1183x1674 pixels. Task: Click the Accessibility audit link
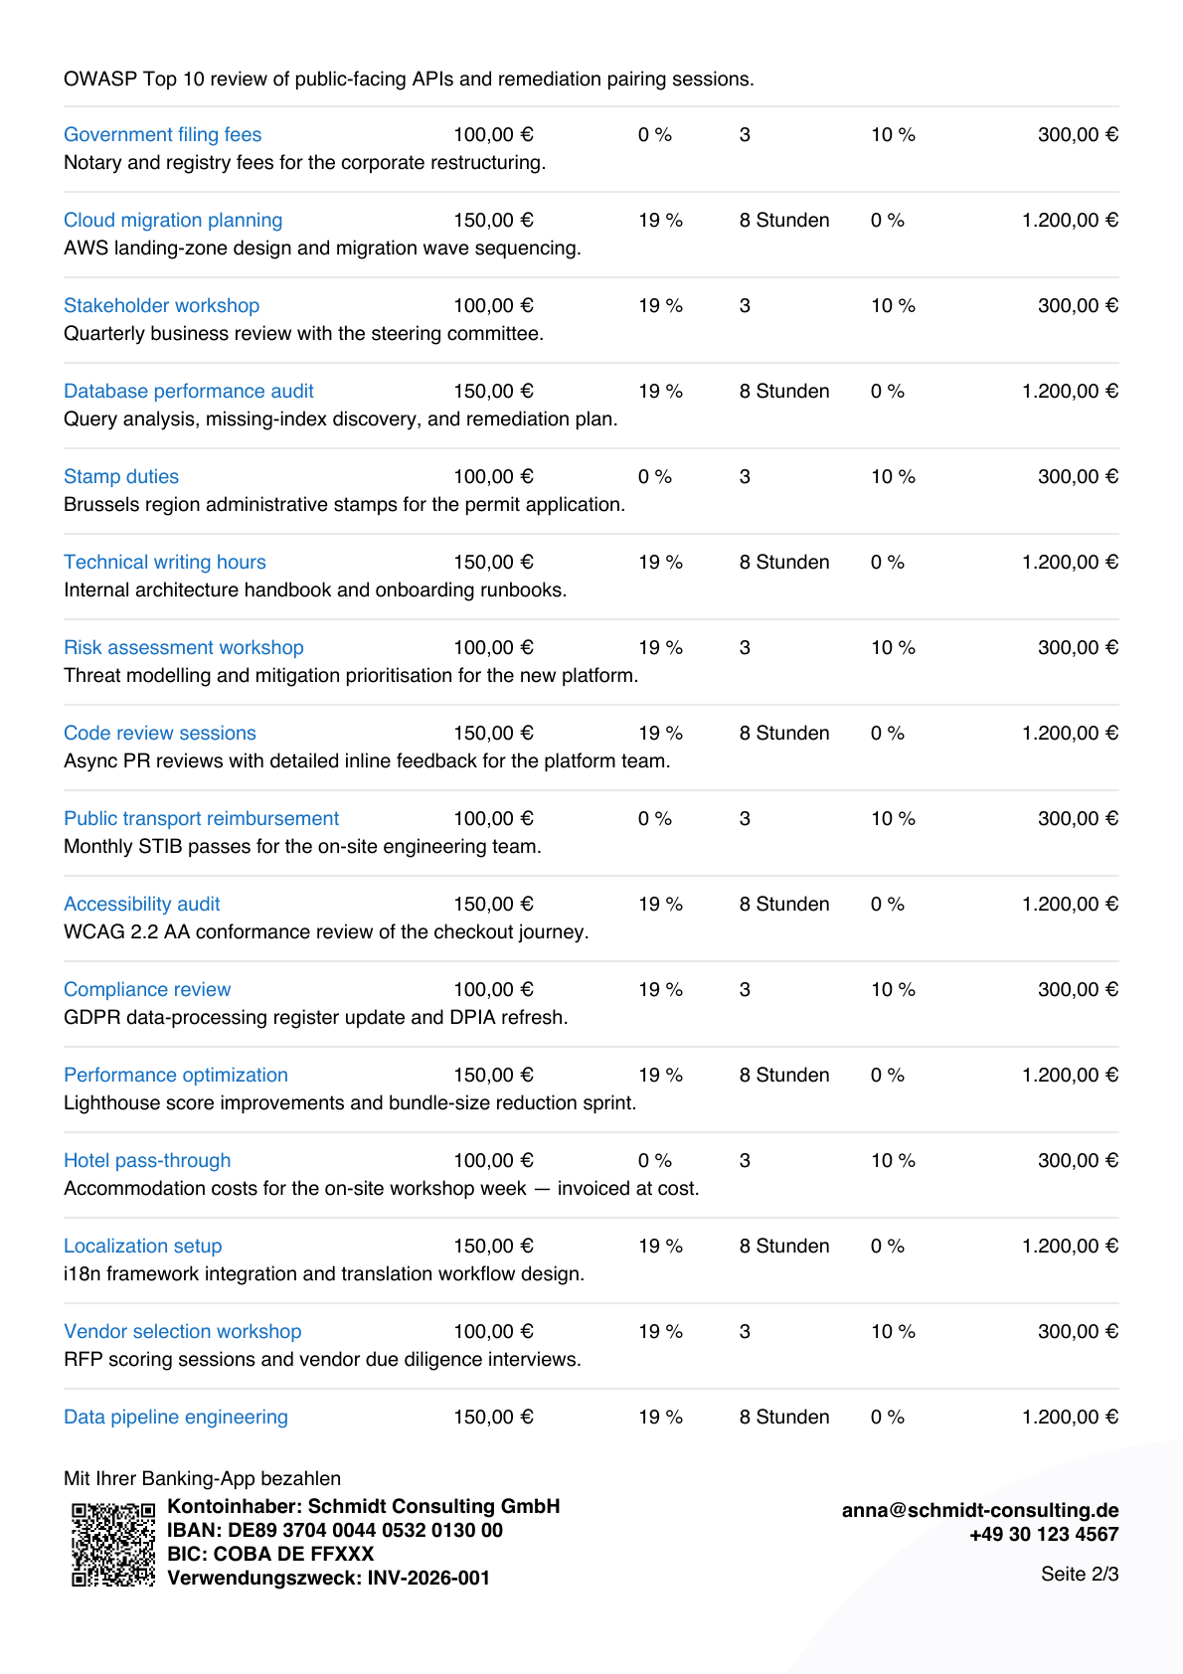point(142,904)
